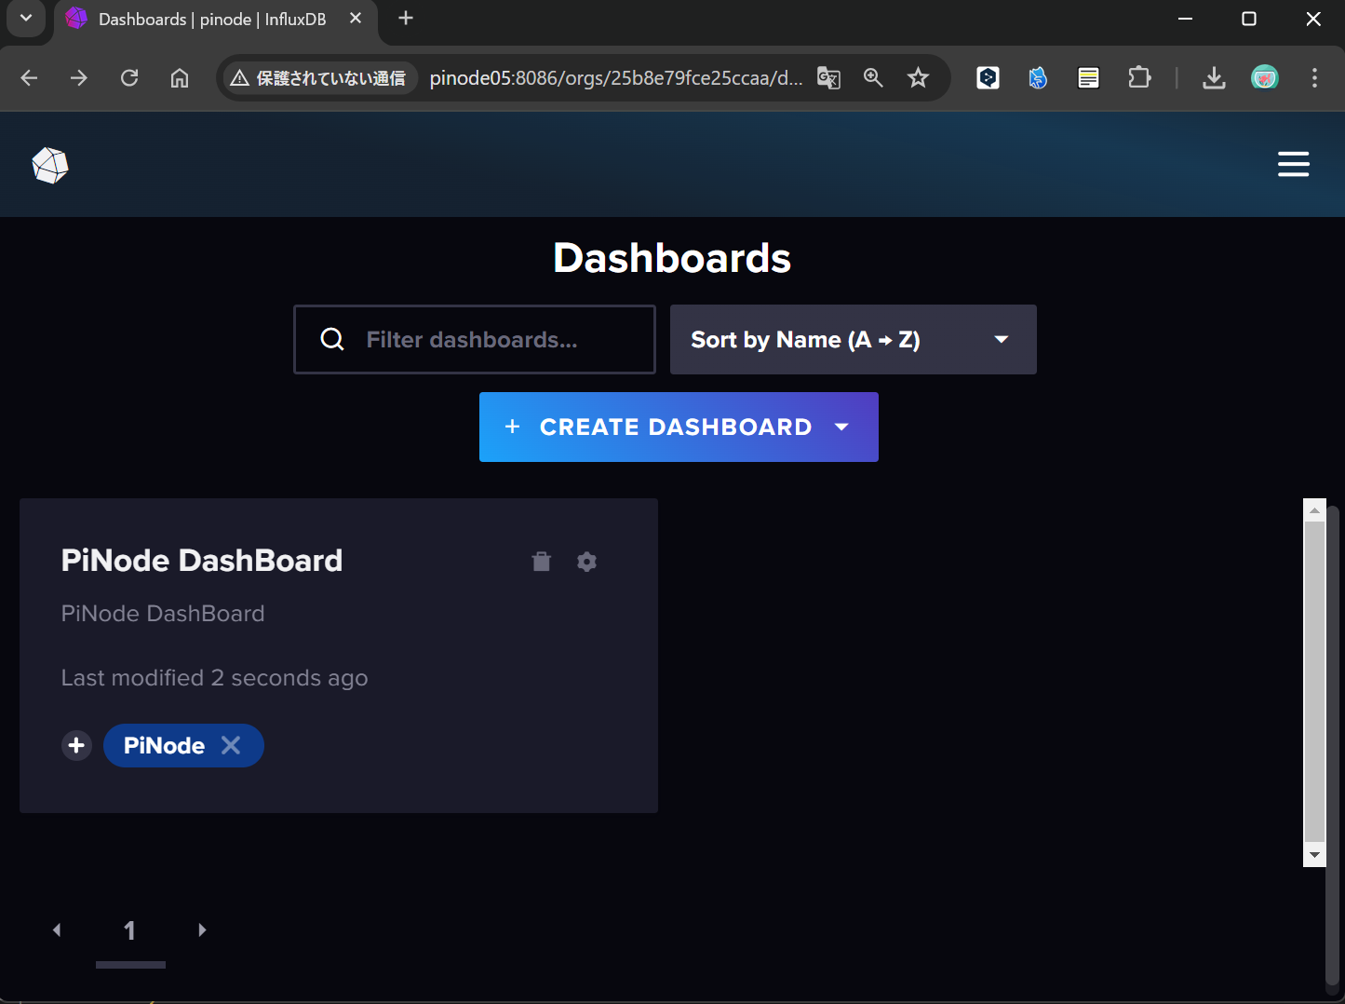
Task: Click the scrollbar up arrow
Action: [1314, 509]
